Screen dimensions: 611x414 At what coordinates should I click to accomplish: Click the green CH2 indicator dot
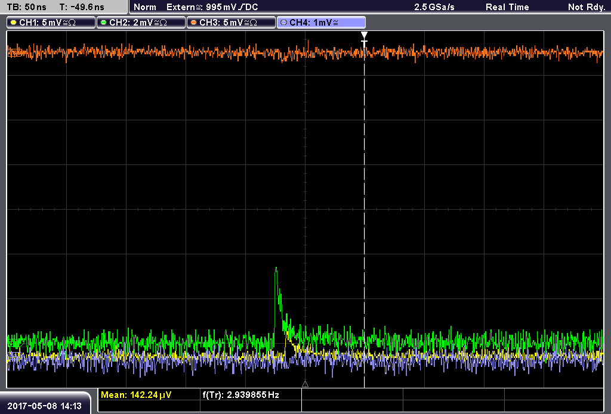click(x=104, y=23)
